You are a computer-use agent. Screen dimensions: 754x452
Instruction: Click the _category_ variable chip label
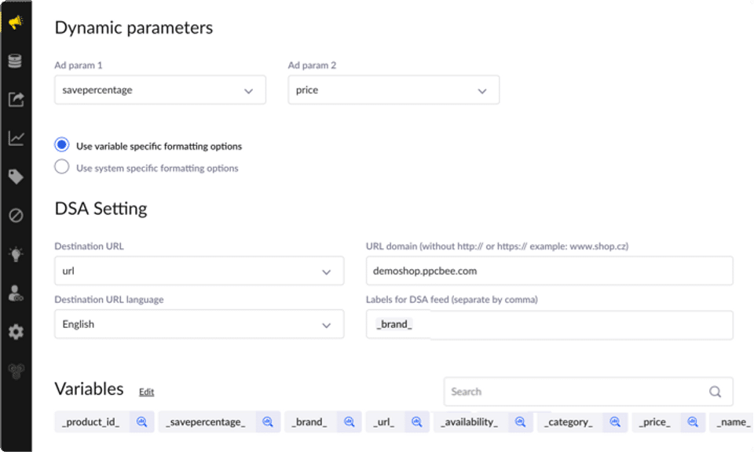coord(569,421)
